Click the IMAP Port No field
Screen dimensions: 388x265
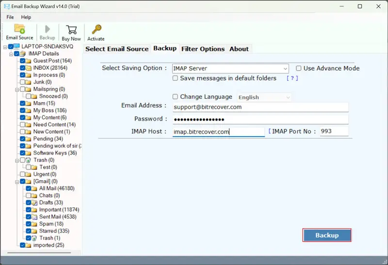pyautogui.click(x=334, y=131)
